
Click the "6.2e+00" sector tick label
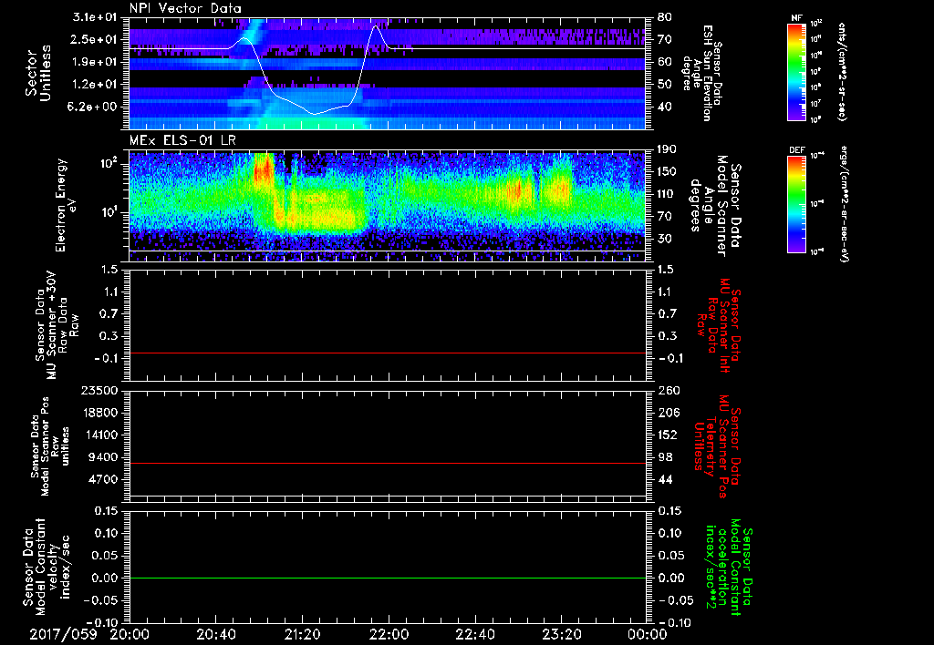coord(94,107)
